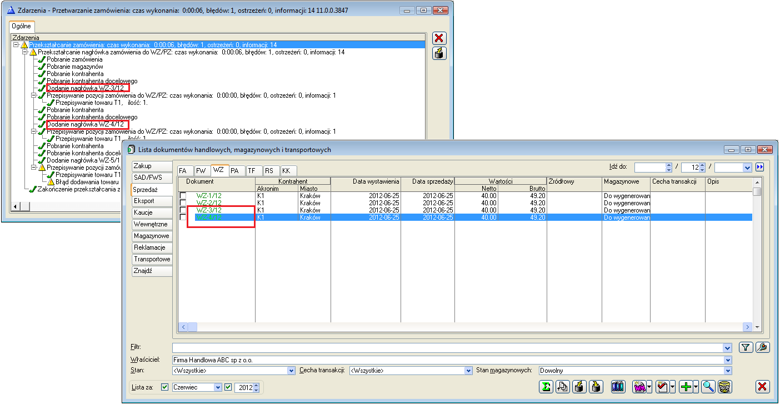Screen dimensions: 780x405
Task: Open the Stan magazynowych dropdown
Action: pyautogui.click(x=728, y=371)
